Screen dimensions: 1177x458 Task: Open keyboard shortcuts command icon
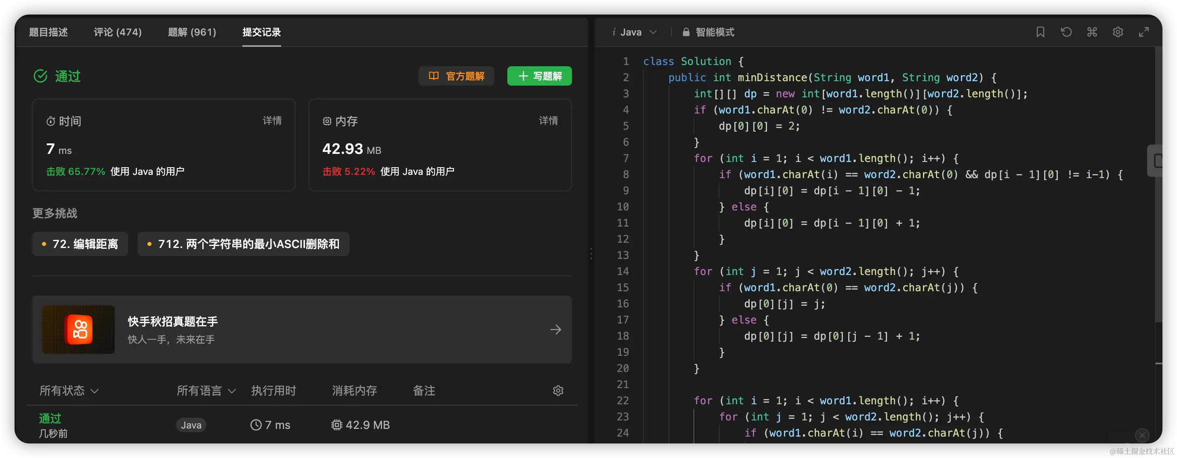(1092, 32)
